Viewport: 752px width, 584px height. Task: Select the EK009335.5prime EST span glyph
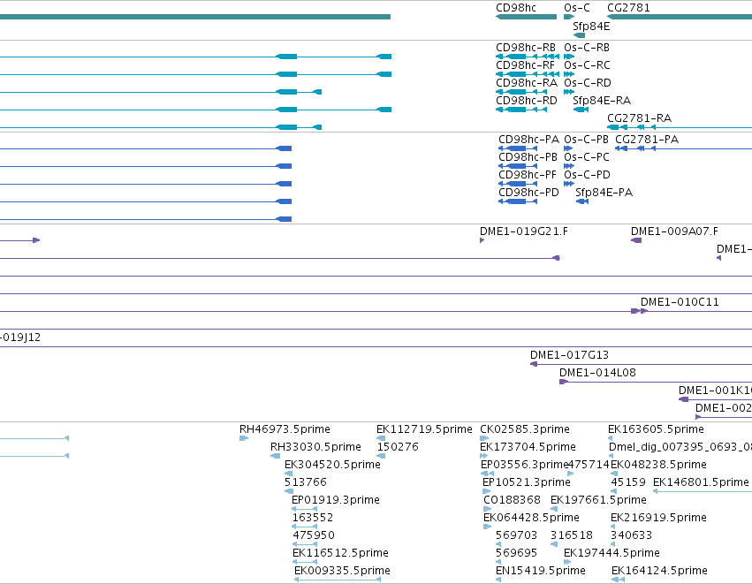click(x=338, y=580)
